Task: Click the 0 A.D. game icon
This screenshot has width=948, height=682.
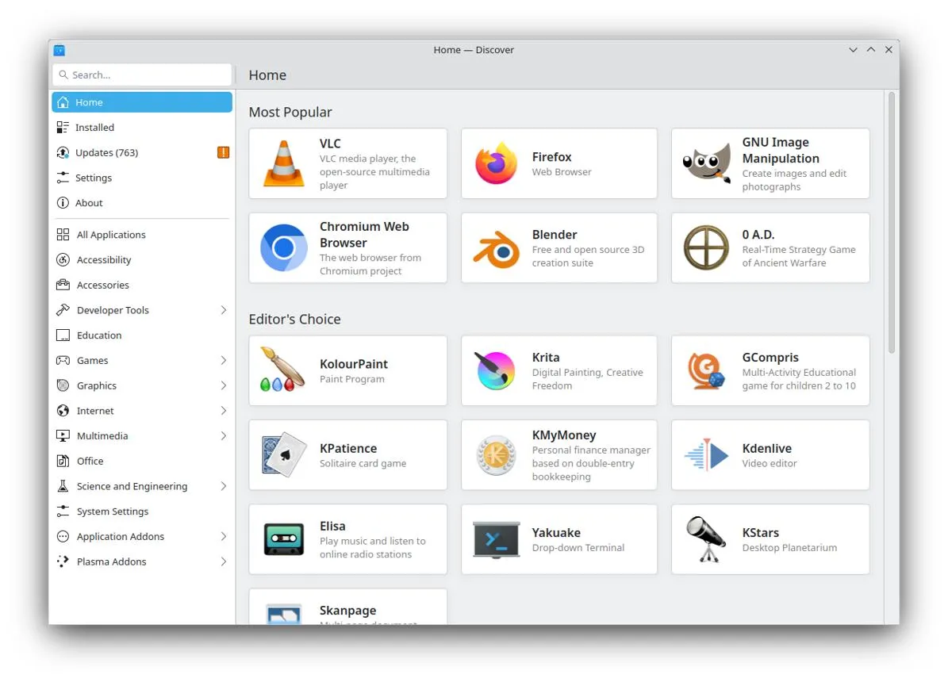Action: (706, 247)
